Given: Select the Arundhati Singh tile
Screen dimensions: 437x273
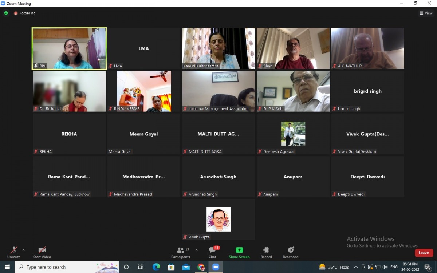Looking at the screenshot, I should click(219, 177).
